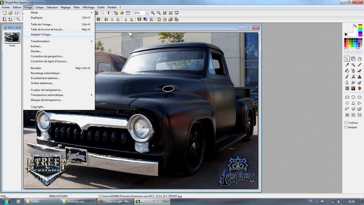This screenshot has width=364, height=205.
Task: Select the strawberry nozzle tool
Action: click(359, 88)
